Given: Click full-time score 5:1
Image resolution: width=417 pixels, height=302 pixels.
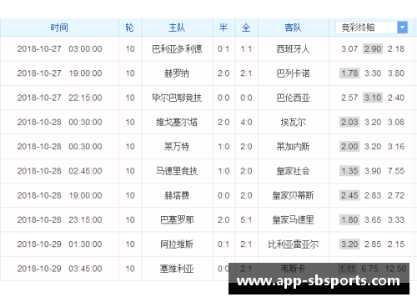Looking at the screenshot, I should click(246, 220).
